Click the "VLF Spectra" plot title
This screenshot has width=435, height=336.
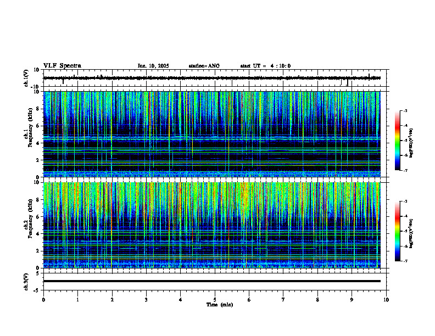click(62, 66)
